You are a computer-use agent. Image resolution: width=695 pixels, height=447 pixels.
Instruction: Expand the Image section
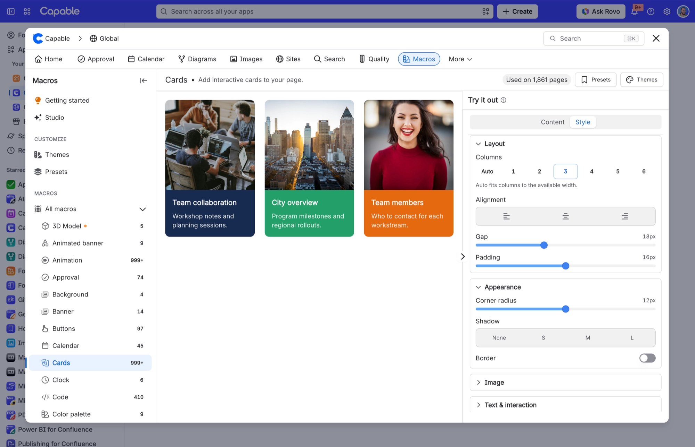(x=565, y=382)
